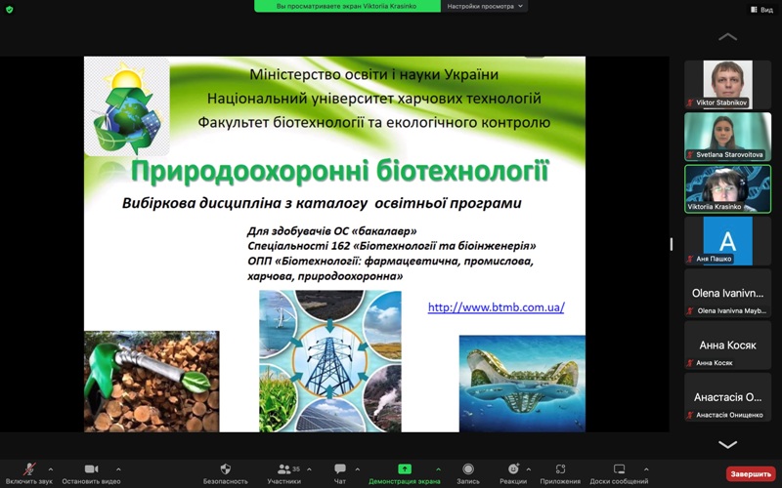The image size is (782, 488).
Task: Show previous participants with up chevron
Action: click(727, 36)
